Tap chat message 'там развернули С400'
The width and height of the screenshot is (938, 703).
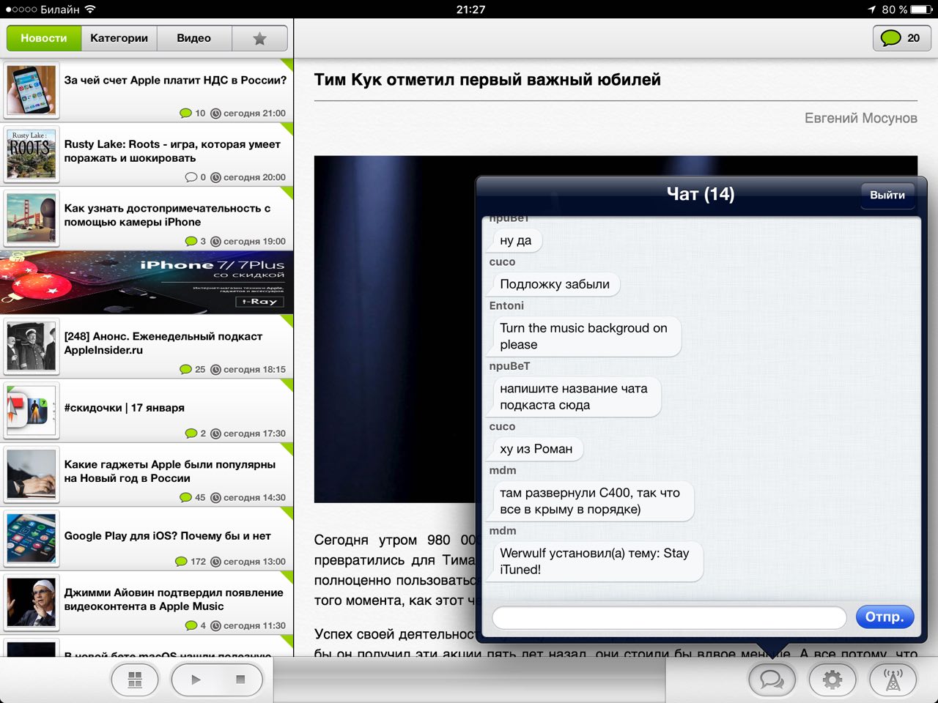(591, 501)
